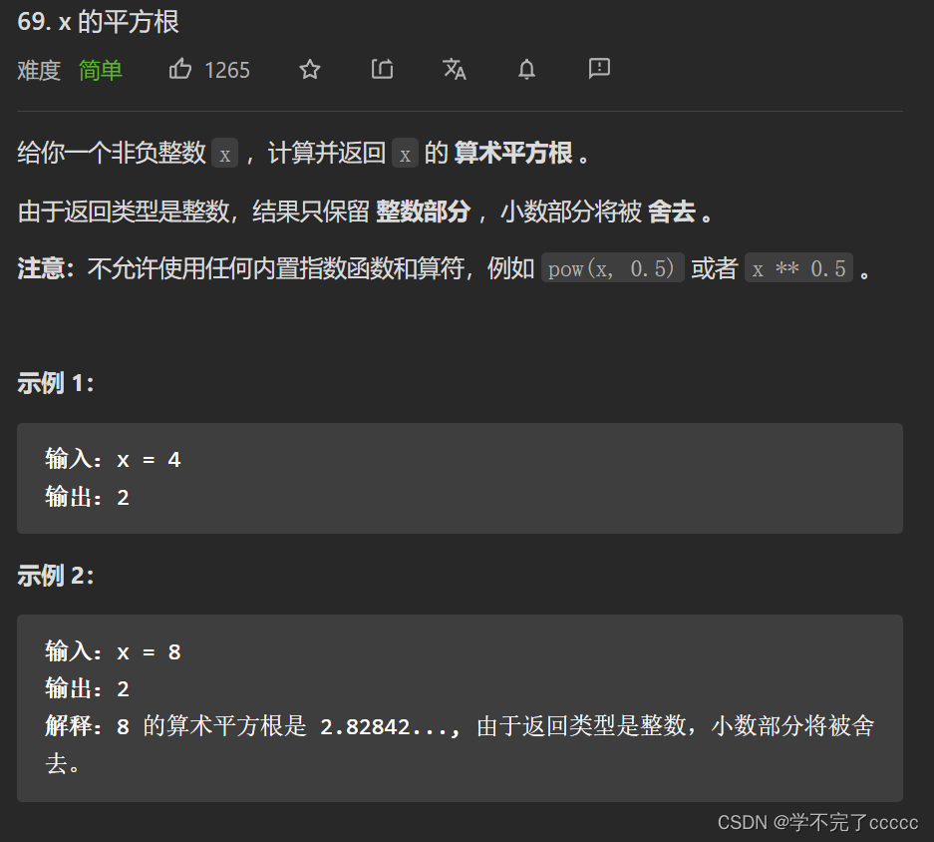Click the title 69. x 的平方根

pos(99,22)
